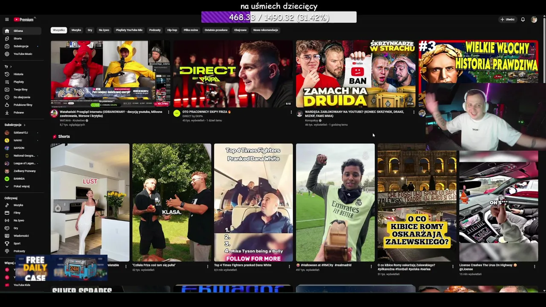546x307 pixels.
Task: Open the account avatar menu
Action: pos(534,20)
